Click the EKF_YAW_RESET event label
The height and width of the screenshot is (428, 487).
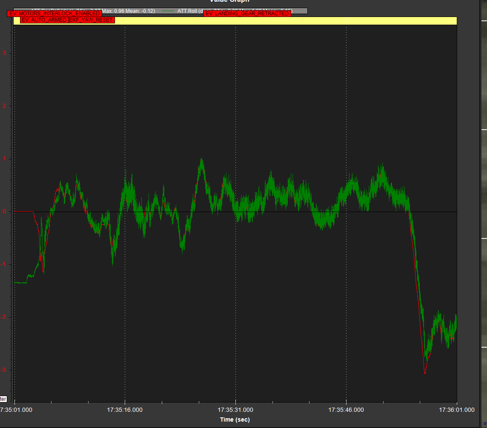click(x=91, y=20)
